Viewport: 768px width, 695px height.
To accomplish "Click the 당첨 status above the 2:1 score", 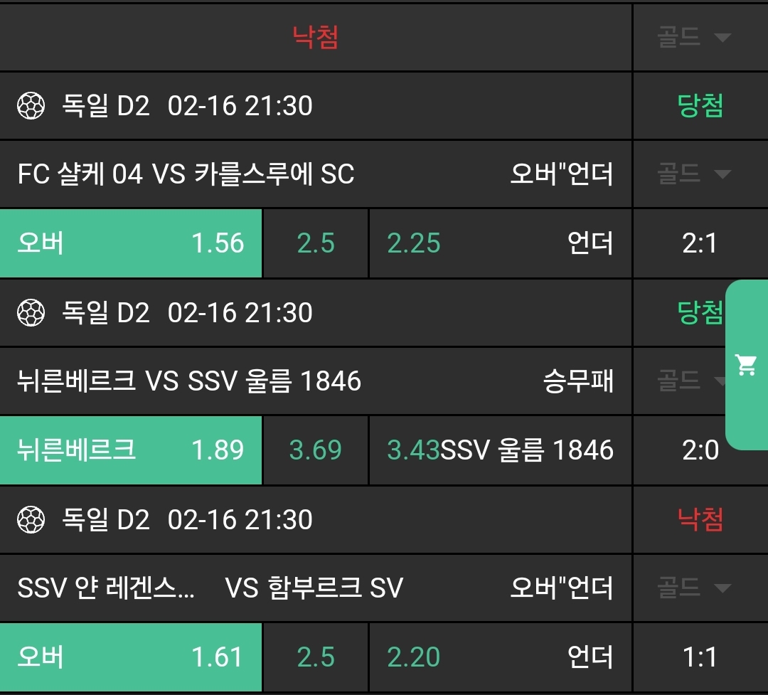I will pyautogui.click(x=700, y=106).
